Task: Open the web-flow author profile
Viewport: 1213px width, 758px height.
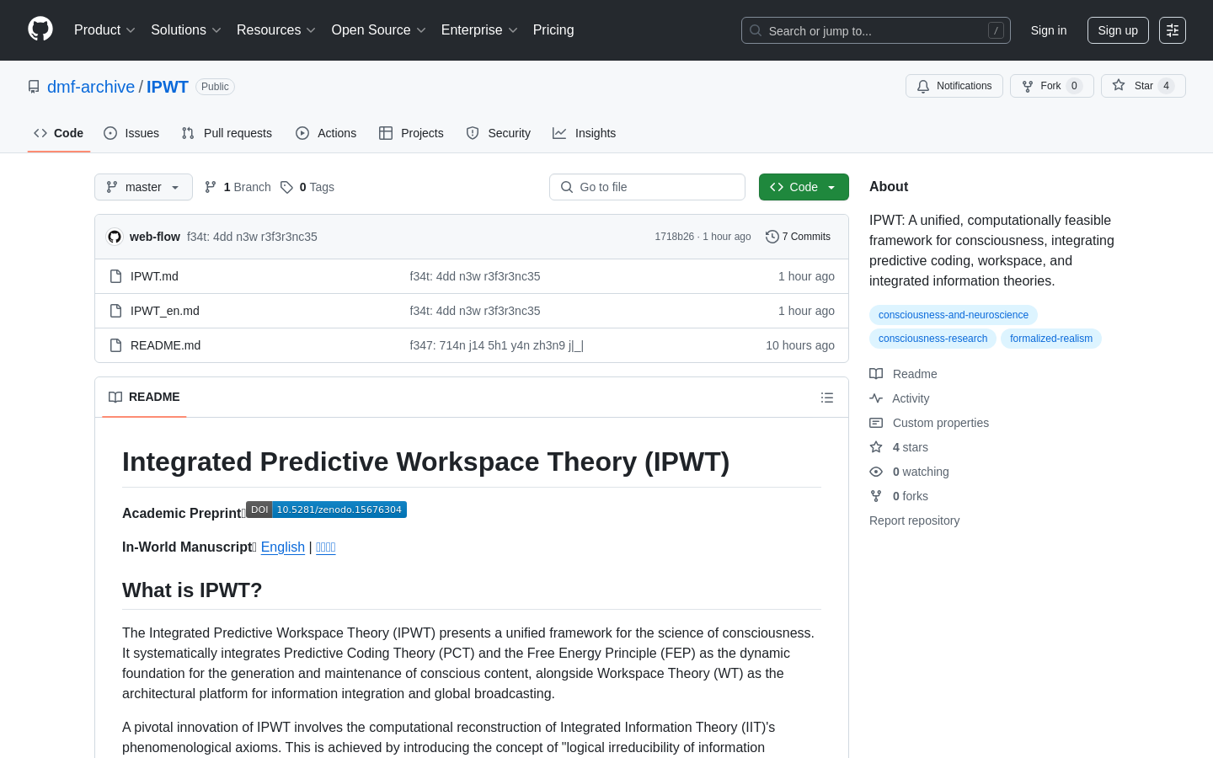Action: coord(155,237)
